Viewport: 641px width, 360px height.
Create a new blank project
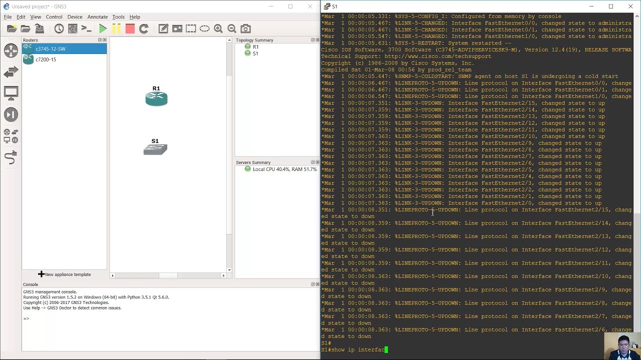click(12, 29)
